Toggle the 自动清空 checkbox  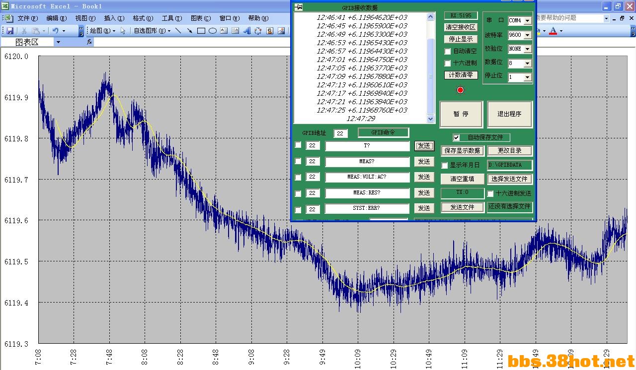point(448,51)
